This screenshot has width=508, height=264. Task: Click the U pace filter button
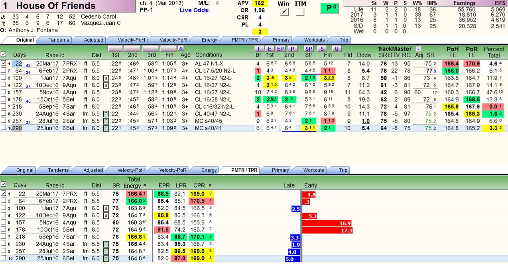(336, 49)
